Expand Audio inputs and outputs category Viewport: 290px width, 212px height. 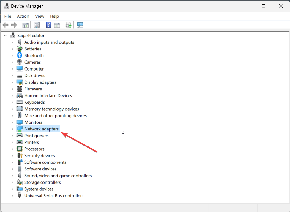12,42
